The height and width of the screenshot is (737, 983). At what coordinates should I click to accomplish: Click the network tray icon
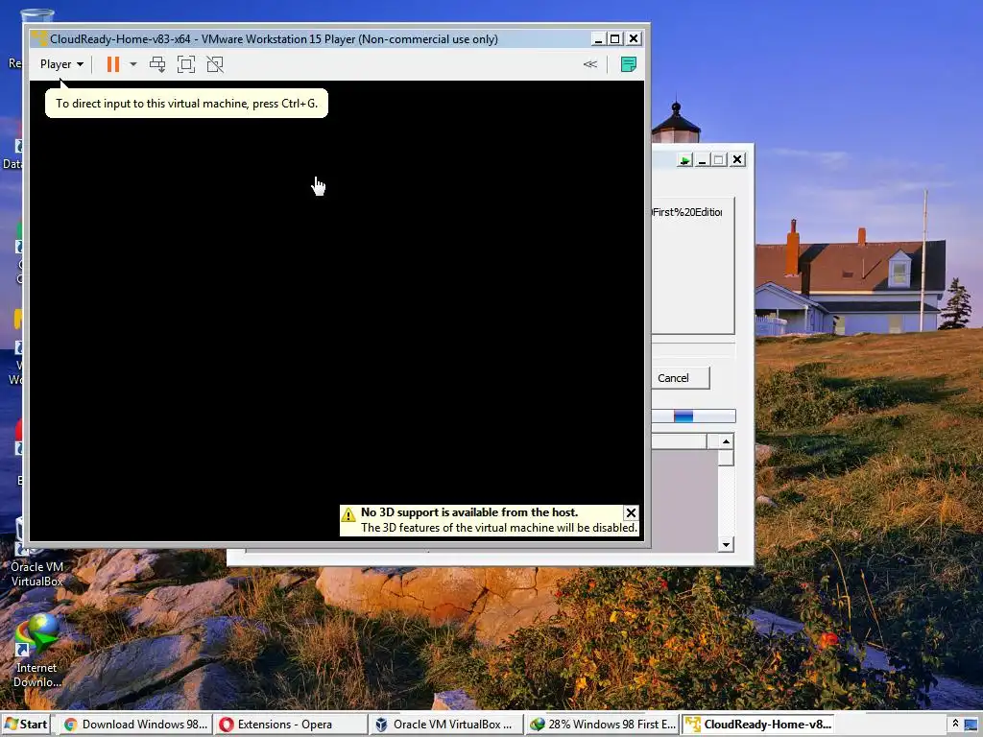click(971, 725)
